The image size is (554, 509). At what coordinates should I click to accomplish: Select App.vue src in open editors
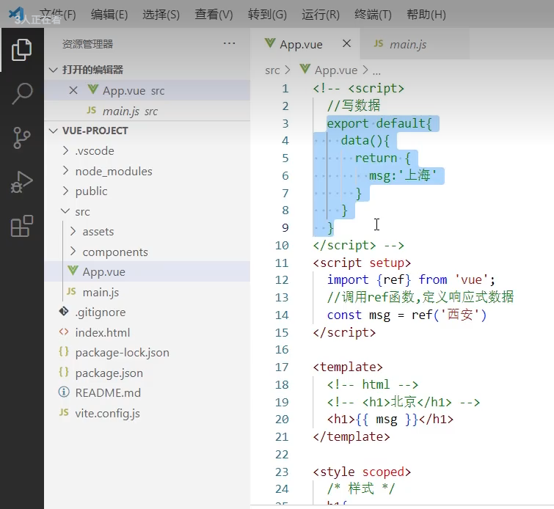click(147, 90)
